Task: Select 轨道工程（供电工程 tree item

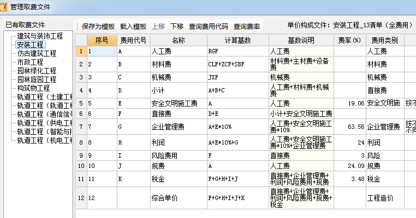Action: 45,123
